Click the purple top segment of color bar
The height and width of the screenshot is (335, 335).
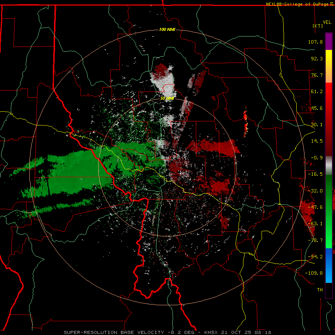pos(329,42)
